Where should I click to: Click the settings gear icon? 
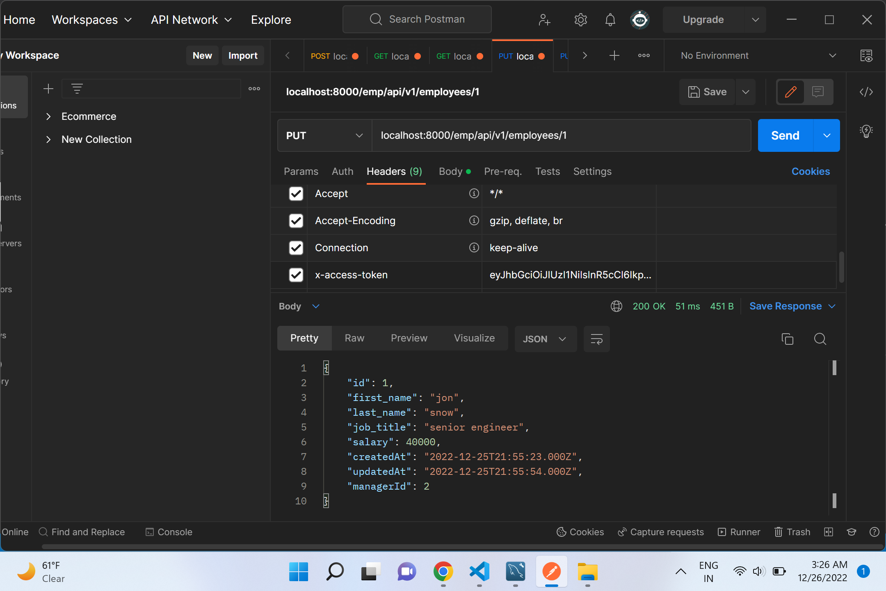click(580, 19)
